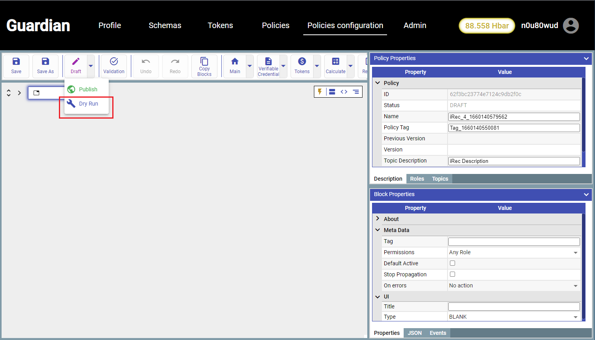Open the Draft dropdown arrow
This screenshot has width=595, height=340.
tap(91, 66)
